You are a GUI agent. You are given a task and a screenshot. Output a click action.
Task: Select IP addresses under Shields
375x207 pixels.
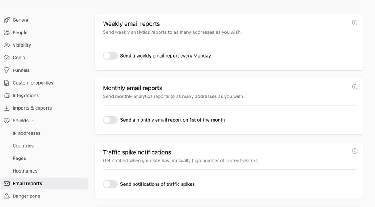26,133
